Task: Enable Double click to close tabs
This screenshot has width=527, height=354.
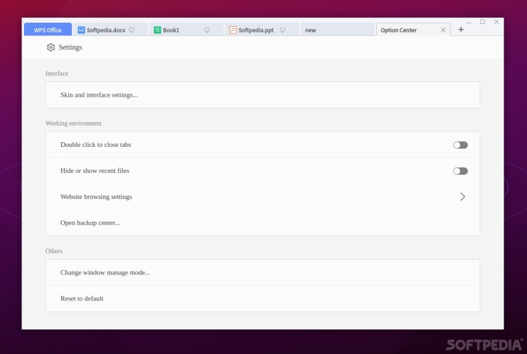Action: pyautogui.click(x=460, y=145)
